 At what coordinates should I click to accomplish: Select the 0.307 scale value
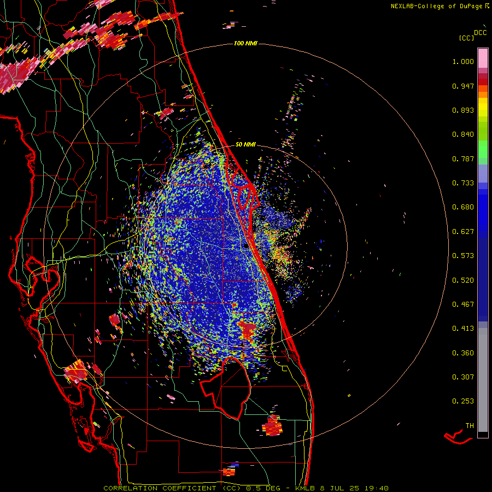tap(463, 377)
